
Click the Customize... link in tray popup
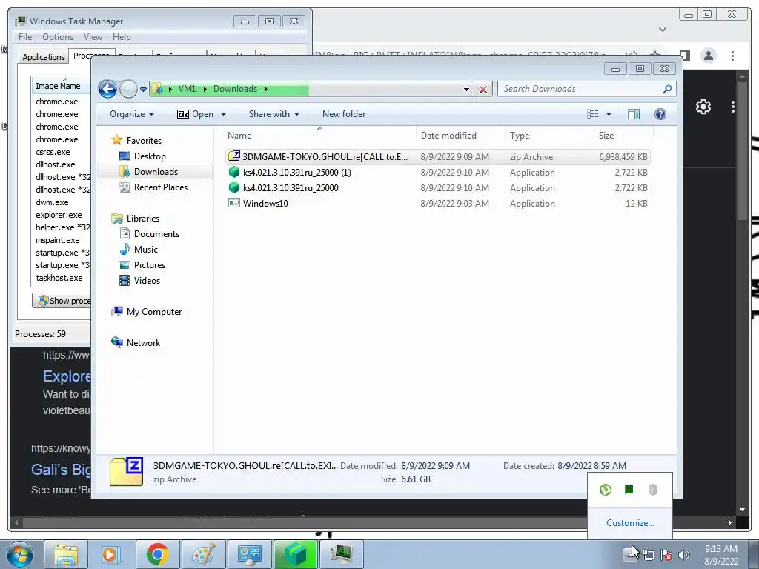pyautogui.click(x=630, y=523)
